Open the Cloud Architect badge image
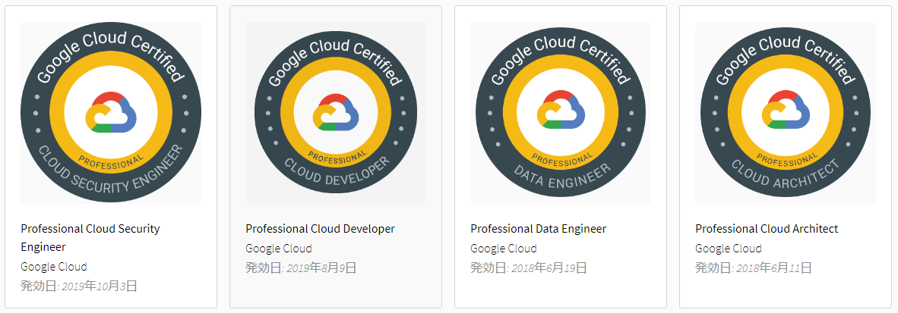The image size is (898, 313). point(786,113)
